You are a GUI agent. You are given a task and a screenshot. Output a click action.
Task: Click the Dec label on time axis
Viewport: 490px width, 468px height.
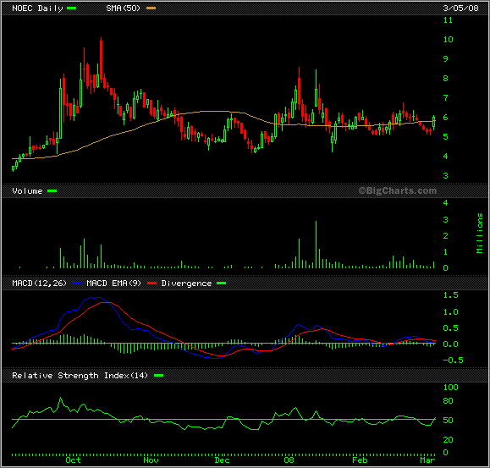click(223, 460)
